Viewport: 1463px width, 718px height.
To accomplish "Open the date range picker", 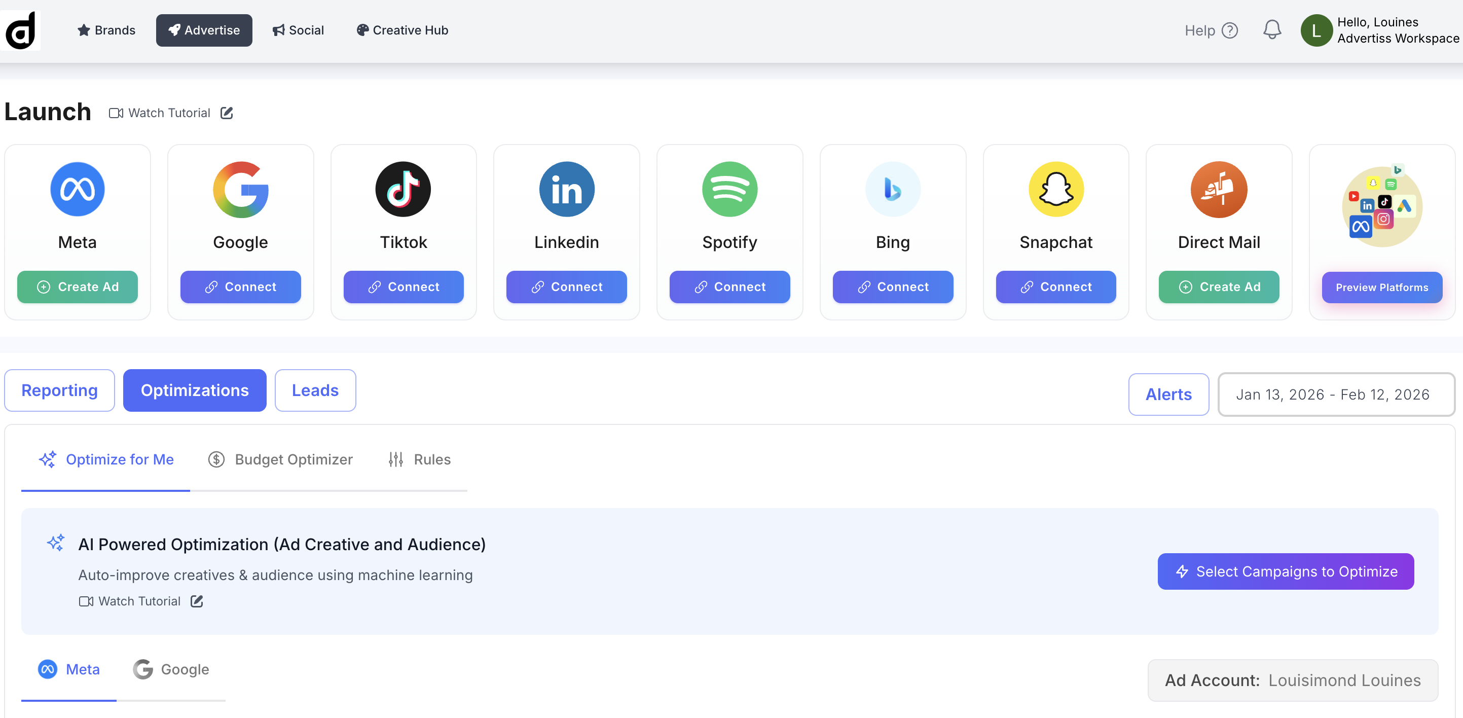I will click(x=1335, y=394).
